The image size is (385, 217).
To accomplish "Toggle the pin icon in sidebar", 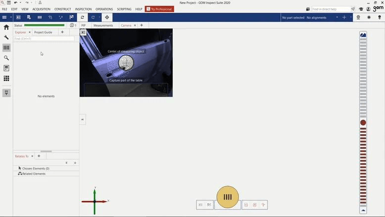I will [6, 93].
